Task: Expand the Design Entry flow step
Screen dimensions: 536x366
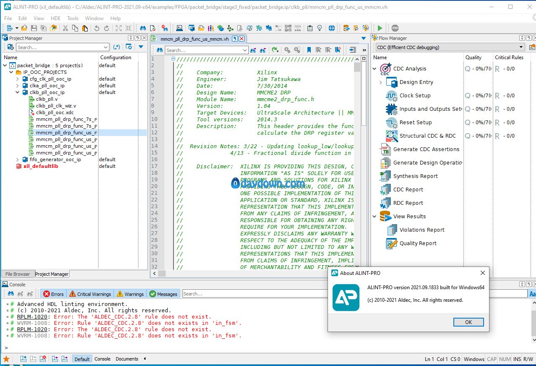Action: [x=381, y=82]
